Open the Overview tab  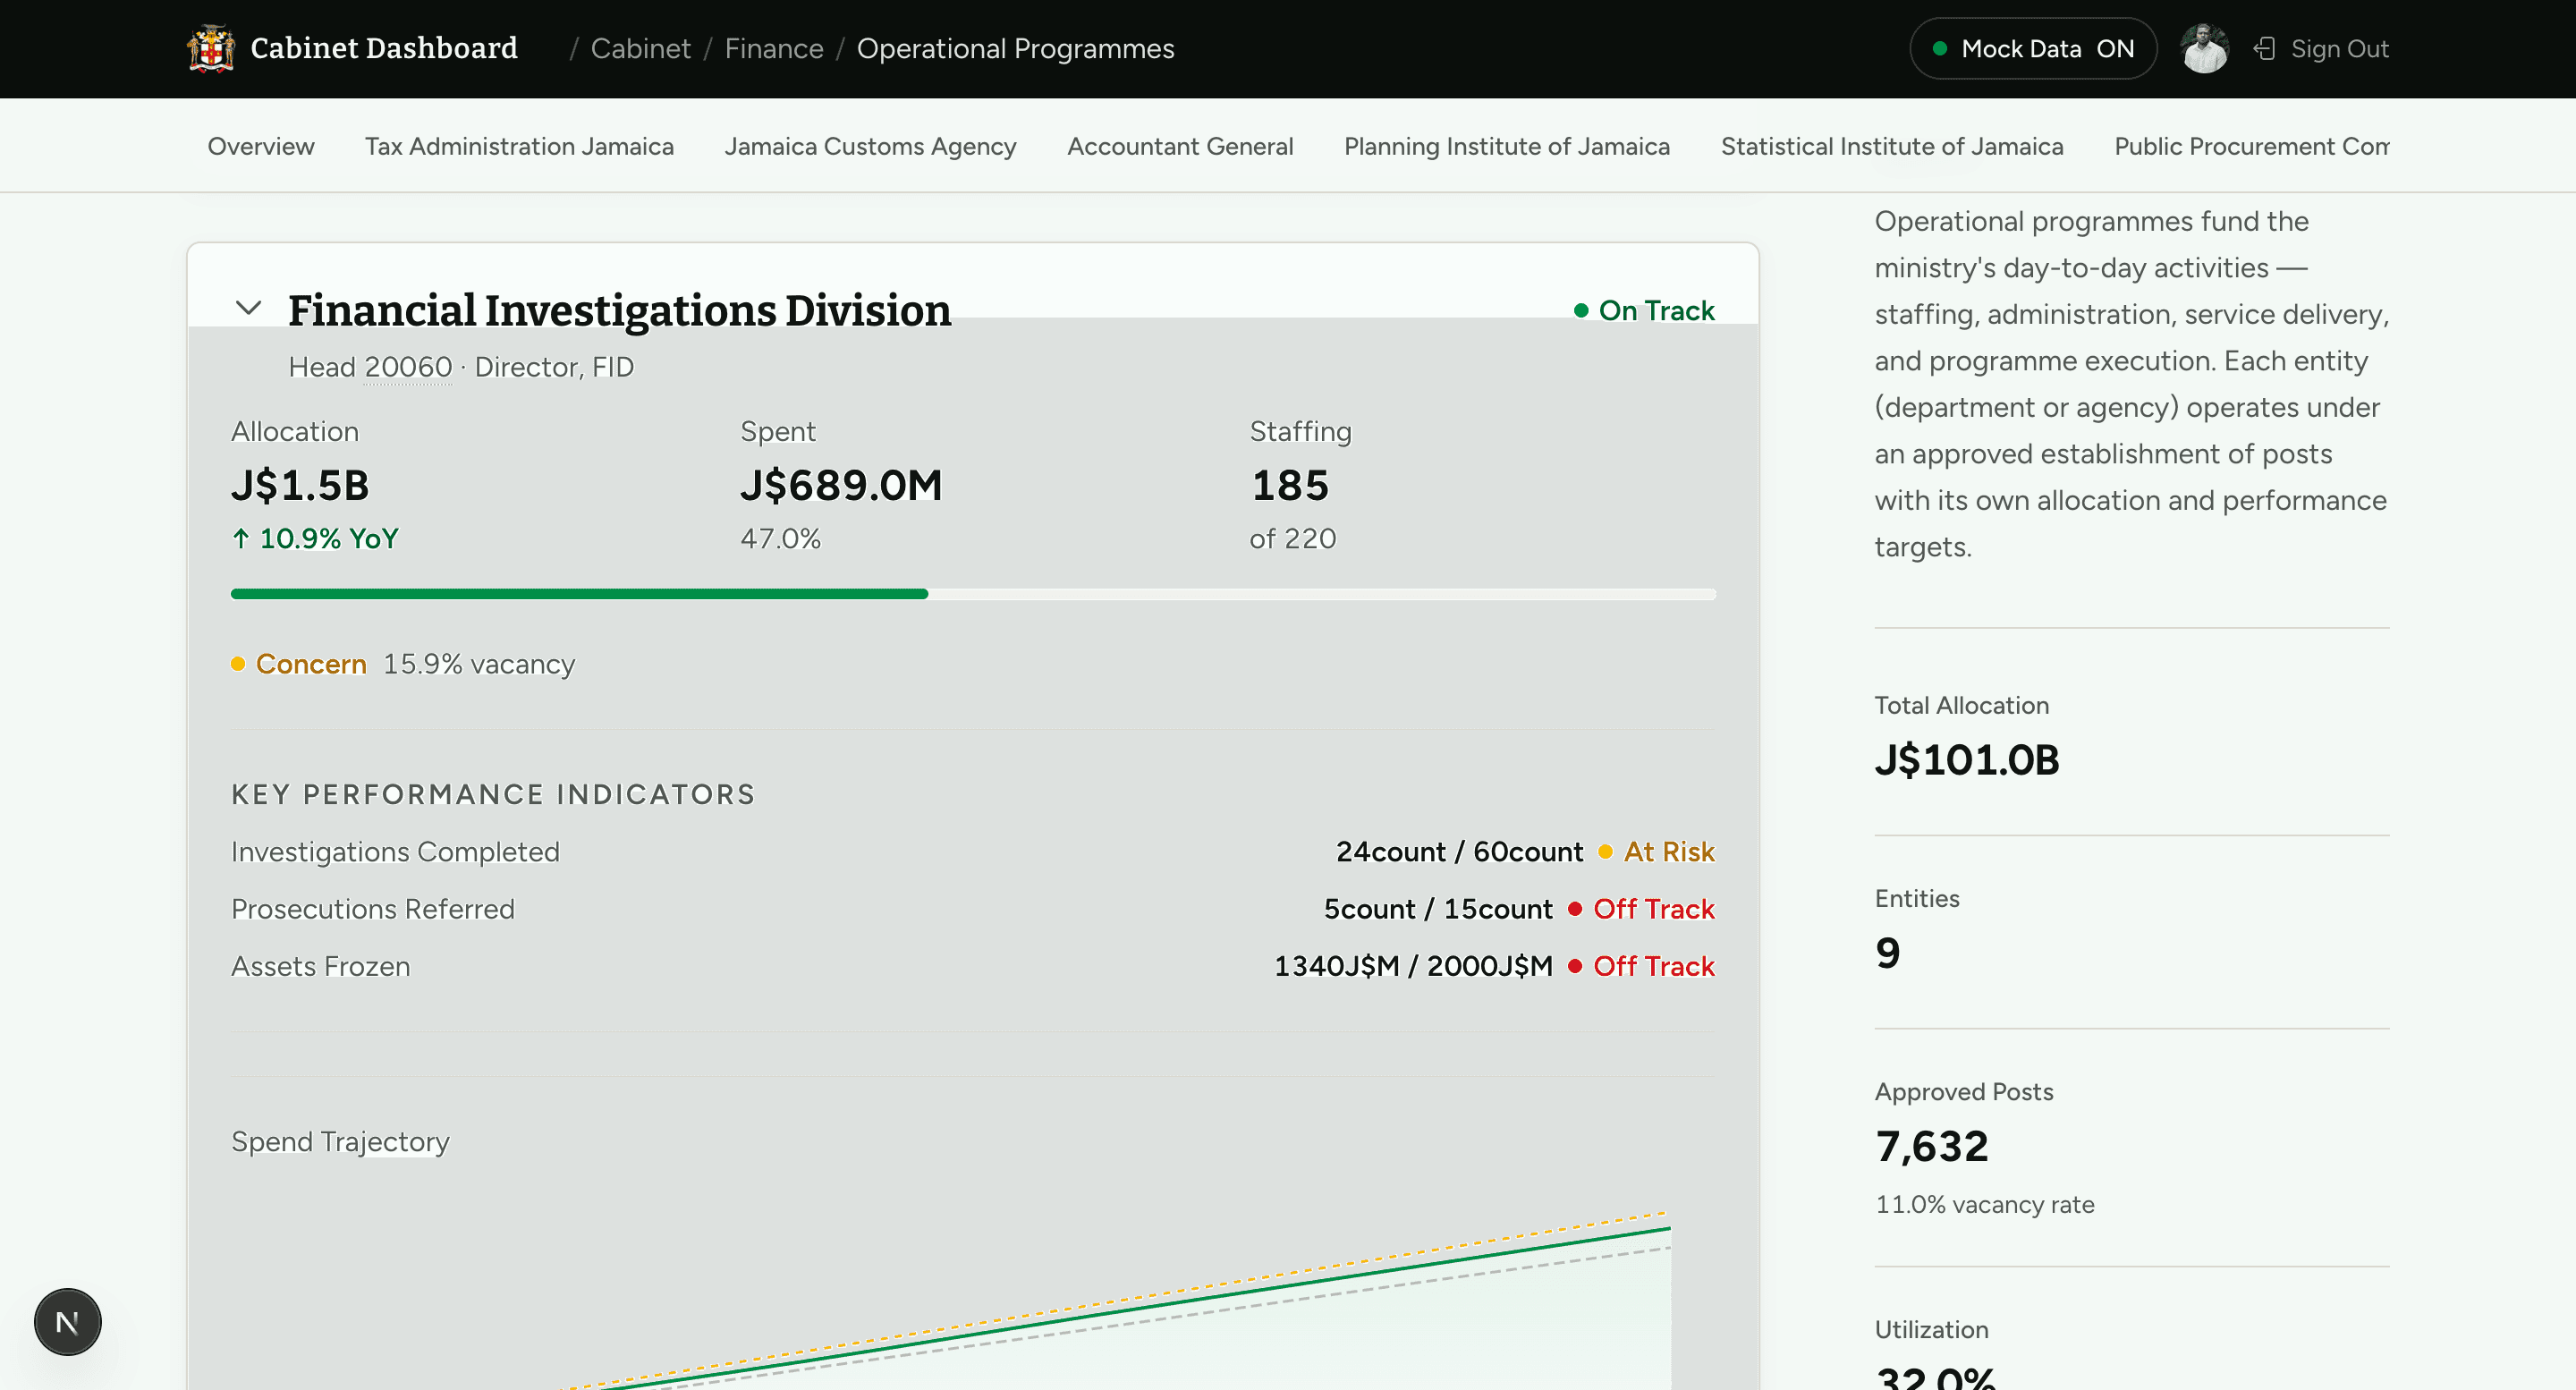click(x=261, y=146)
